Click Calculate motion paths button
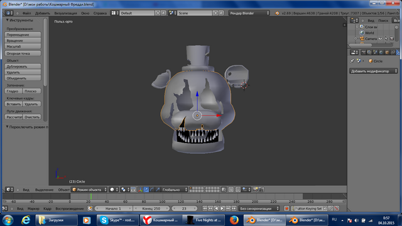The height and width of the screenshot is (226, 402). [14, 117]
